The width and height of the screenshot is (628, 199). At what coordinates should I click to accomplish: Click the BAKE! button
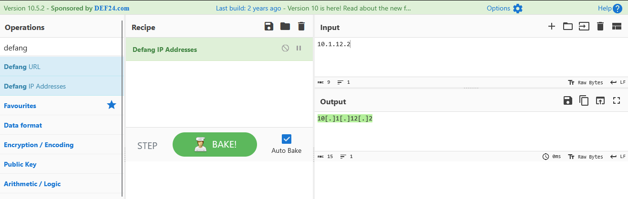[215, 145]
